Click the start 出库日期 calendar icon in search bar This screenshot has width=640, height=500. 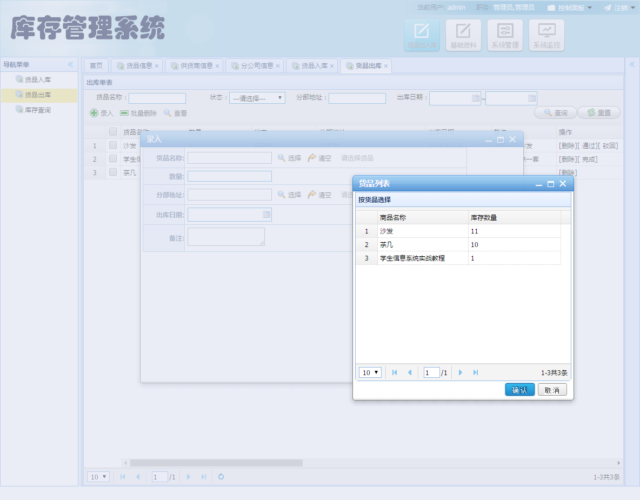[476, 98]
